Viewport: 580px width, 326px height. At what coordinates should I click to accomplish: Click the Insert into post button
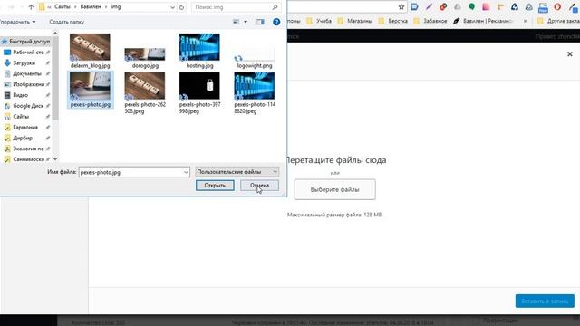point(545,302)
